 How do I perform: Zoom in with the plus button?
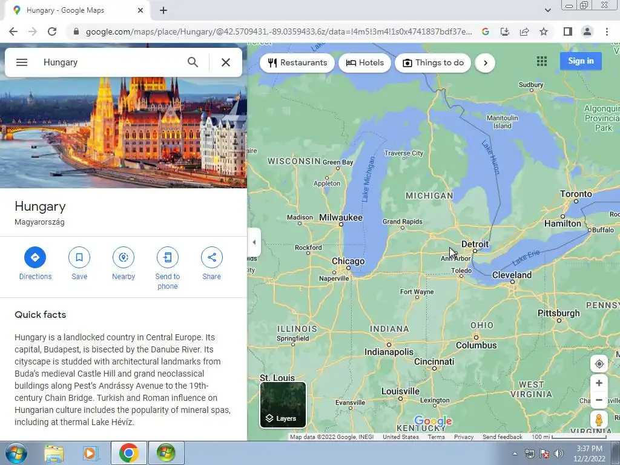(599, 383)
